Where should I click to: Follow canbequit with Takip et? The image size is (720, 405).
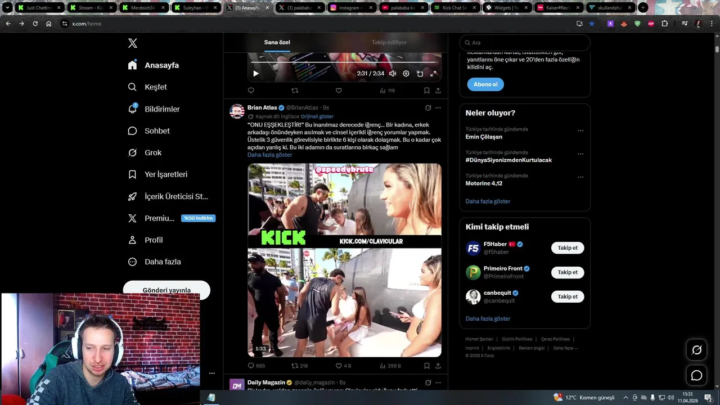(568, 296)
